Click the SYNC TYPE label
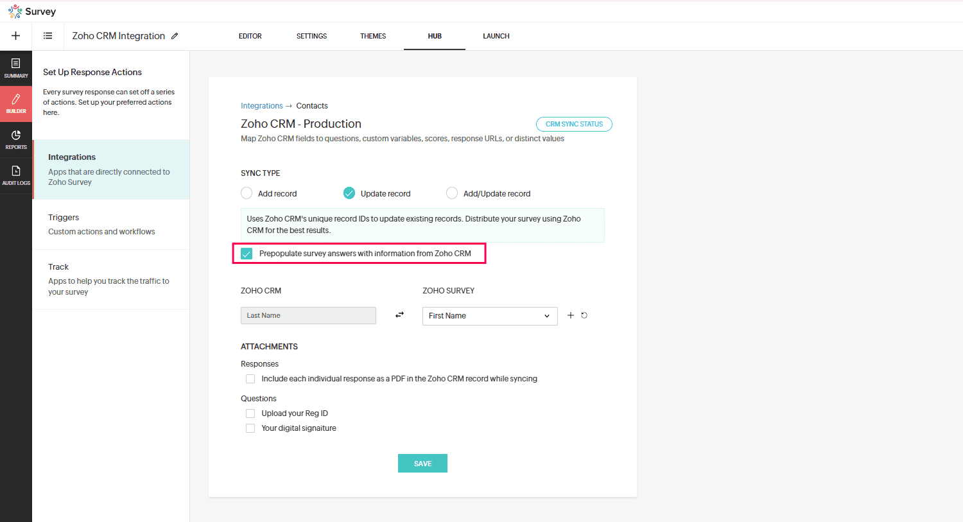 coord(261,173)
